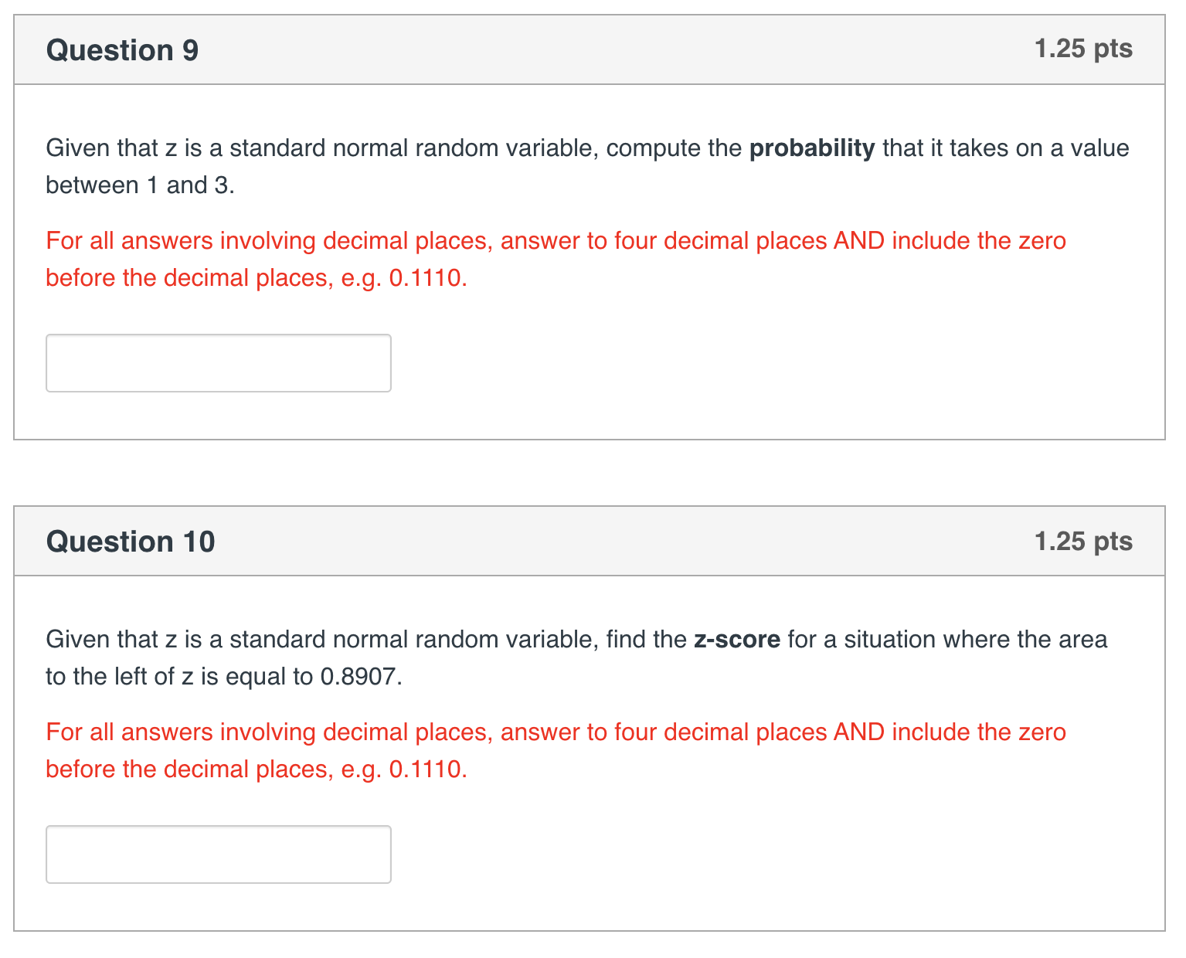The width and height of the screenshot is (1186, 958).
Task: Click the Question 10 answer input field
Action: tap(219, 854)
